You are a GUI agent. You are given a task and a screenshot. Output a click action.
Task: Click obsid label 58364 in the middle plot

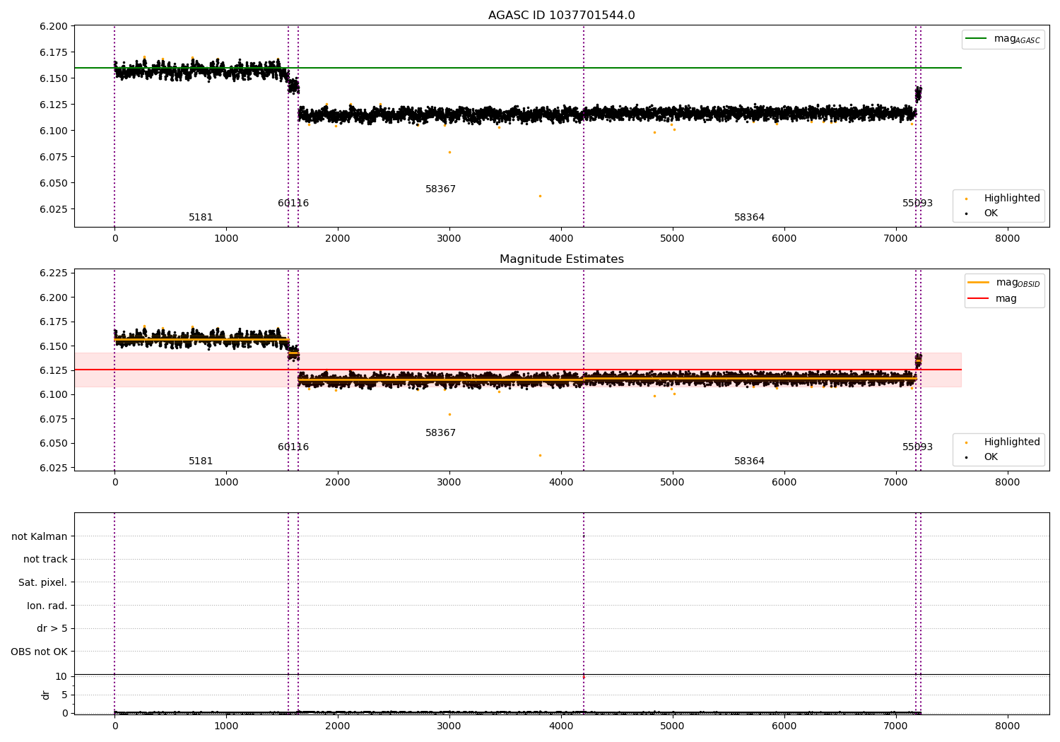tap(749, 461)
